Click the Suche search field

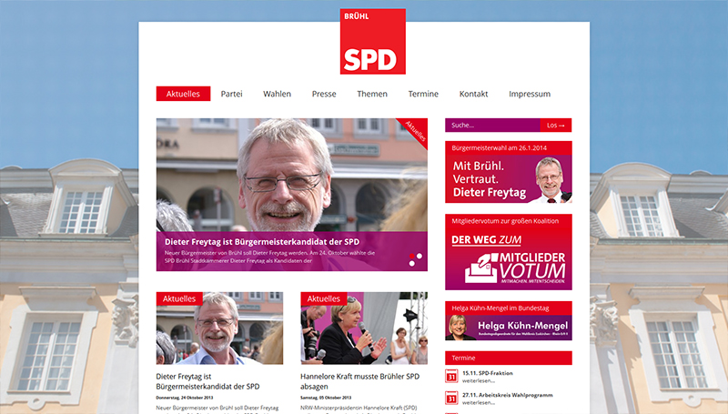pos(492,126)
